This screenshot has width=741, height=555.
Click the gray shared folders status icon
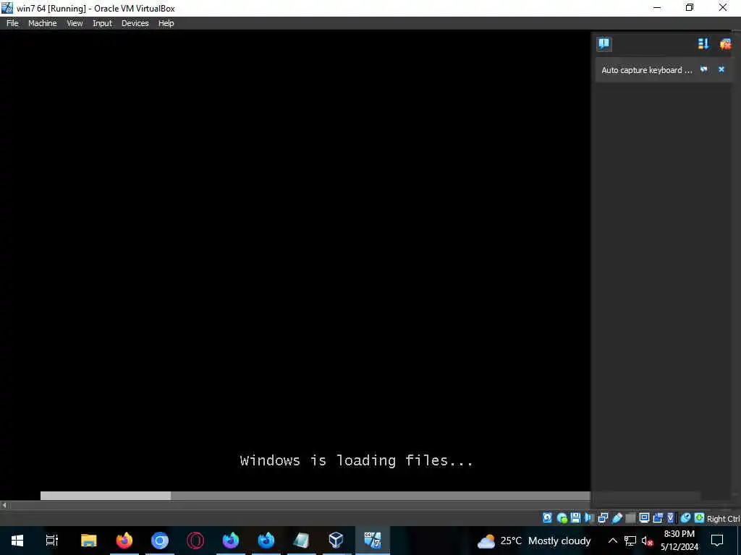630,518
